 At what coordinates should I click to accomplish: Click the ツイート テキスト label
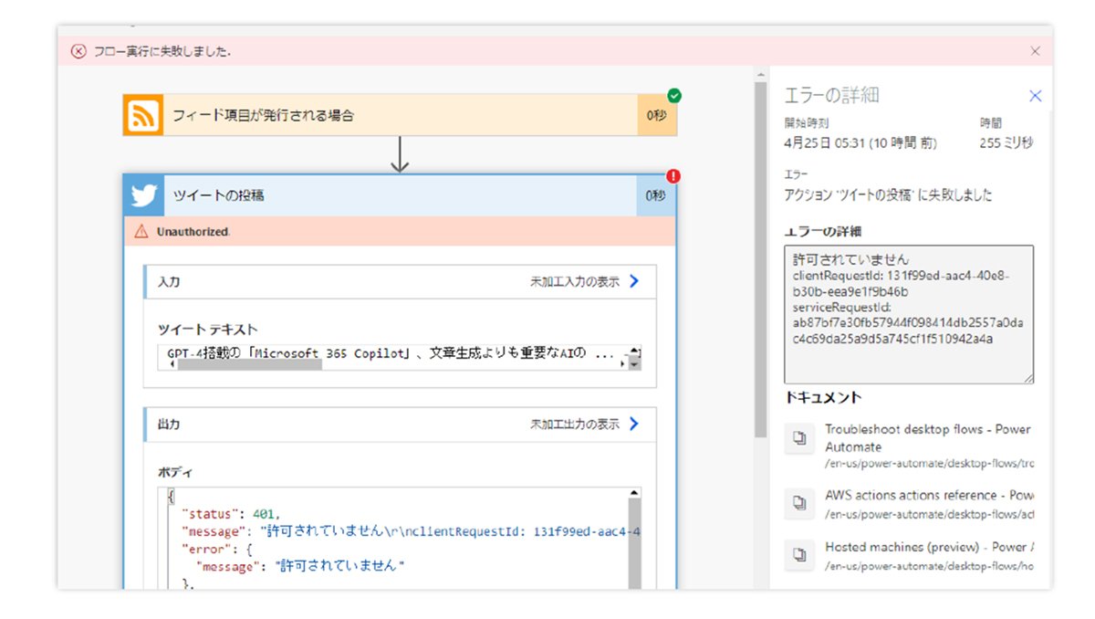coord(207,330)
